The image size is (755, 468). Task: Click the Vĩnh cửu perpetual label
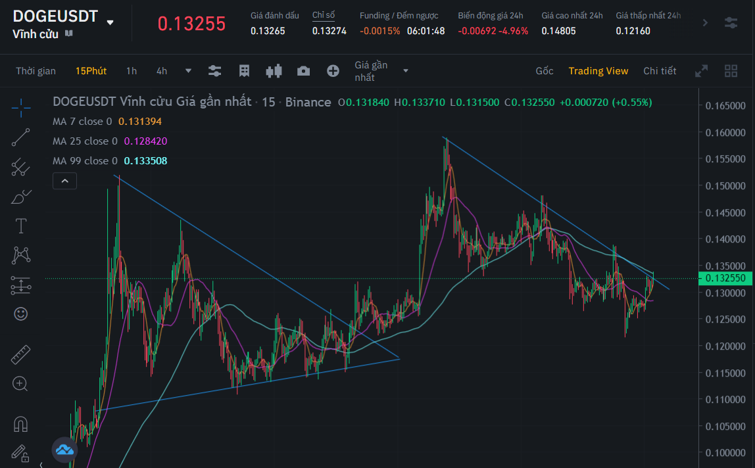(35, 34)
